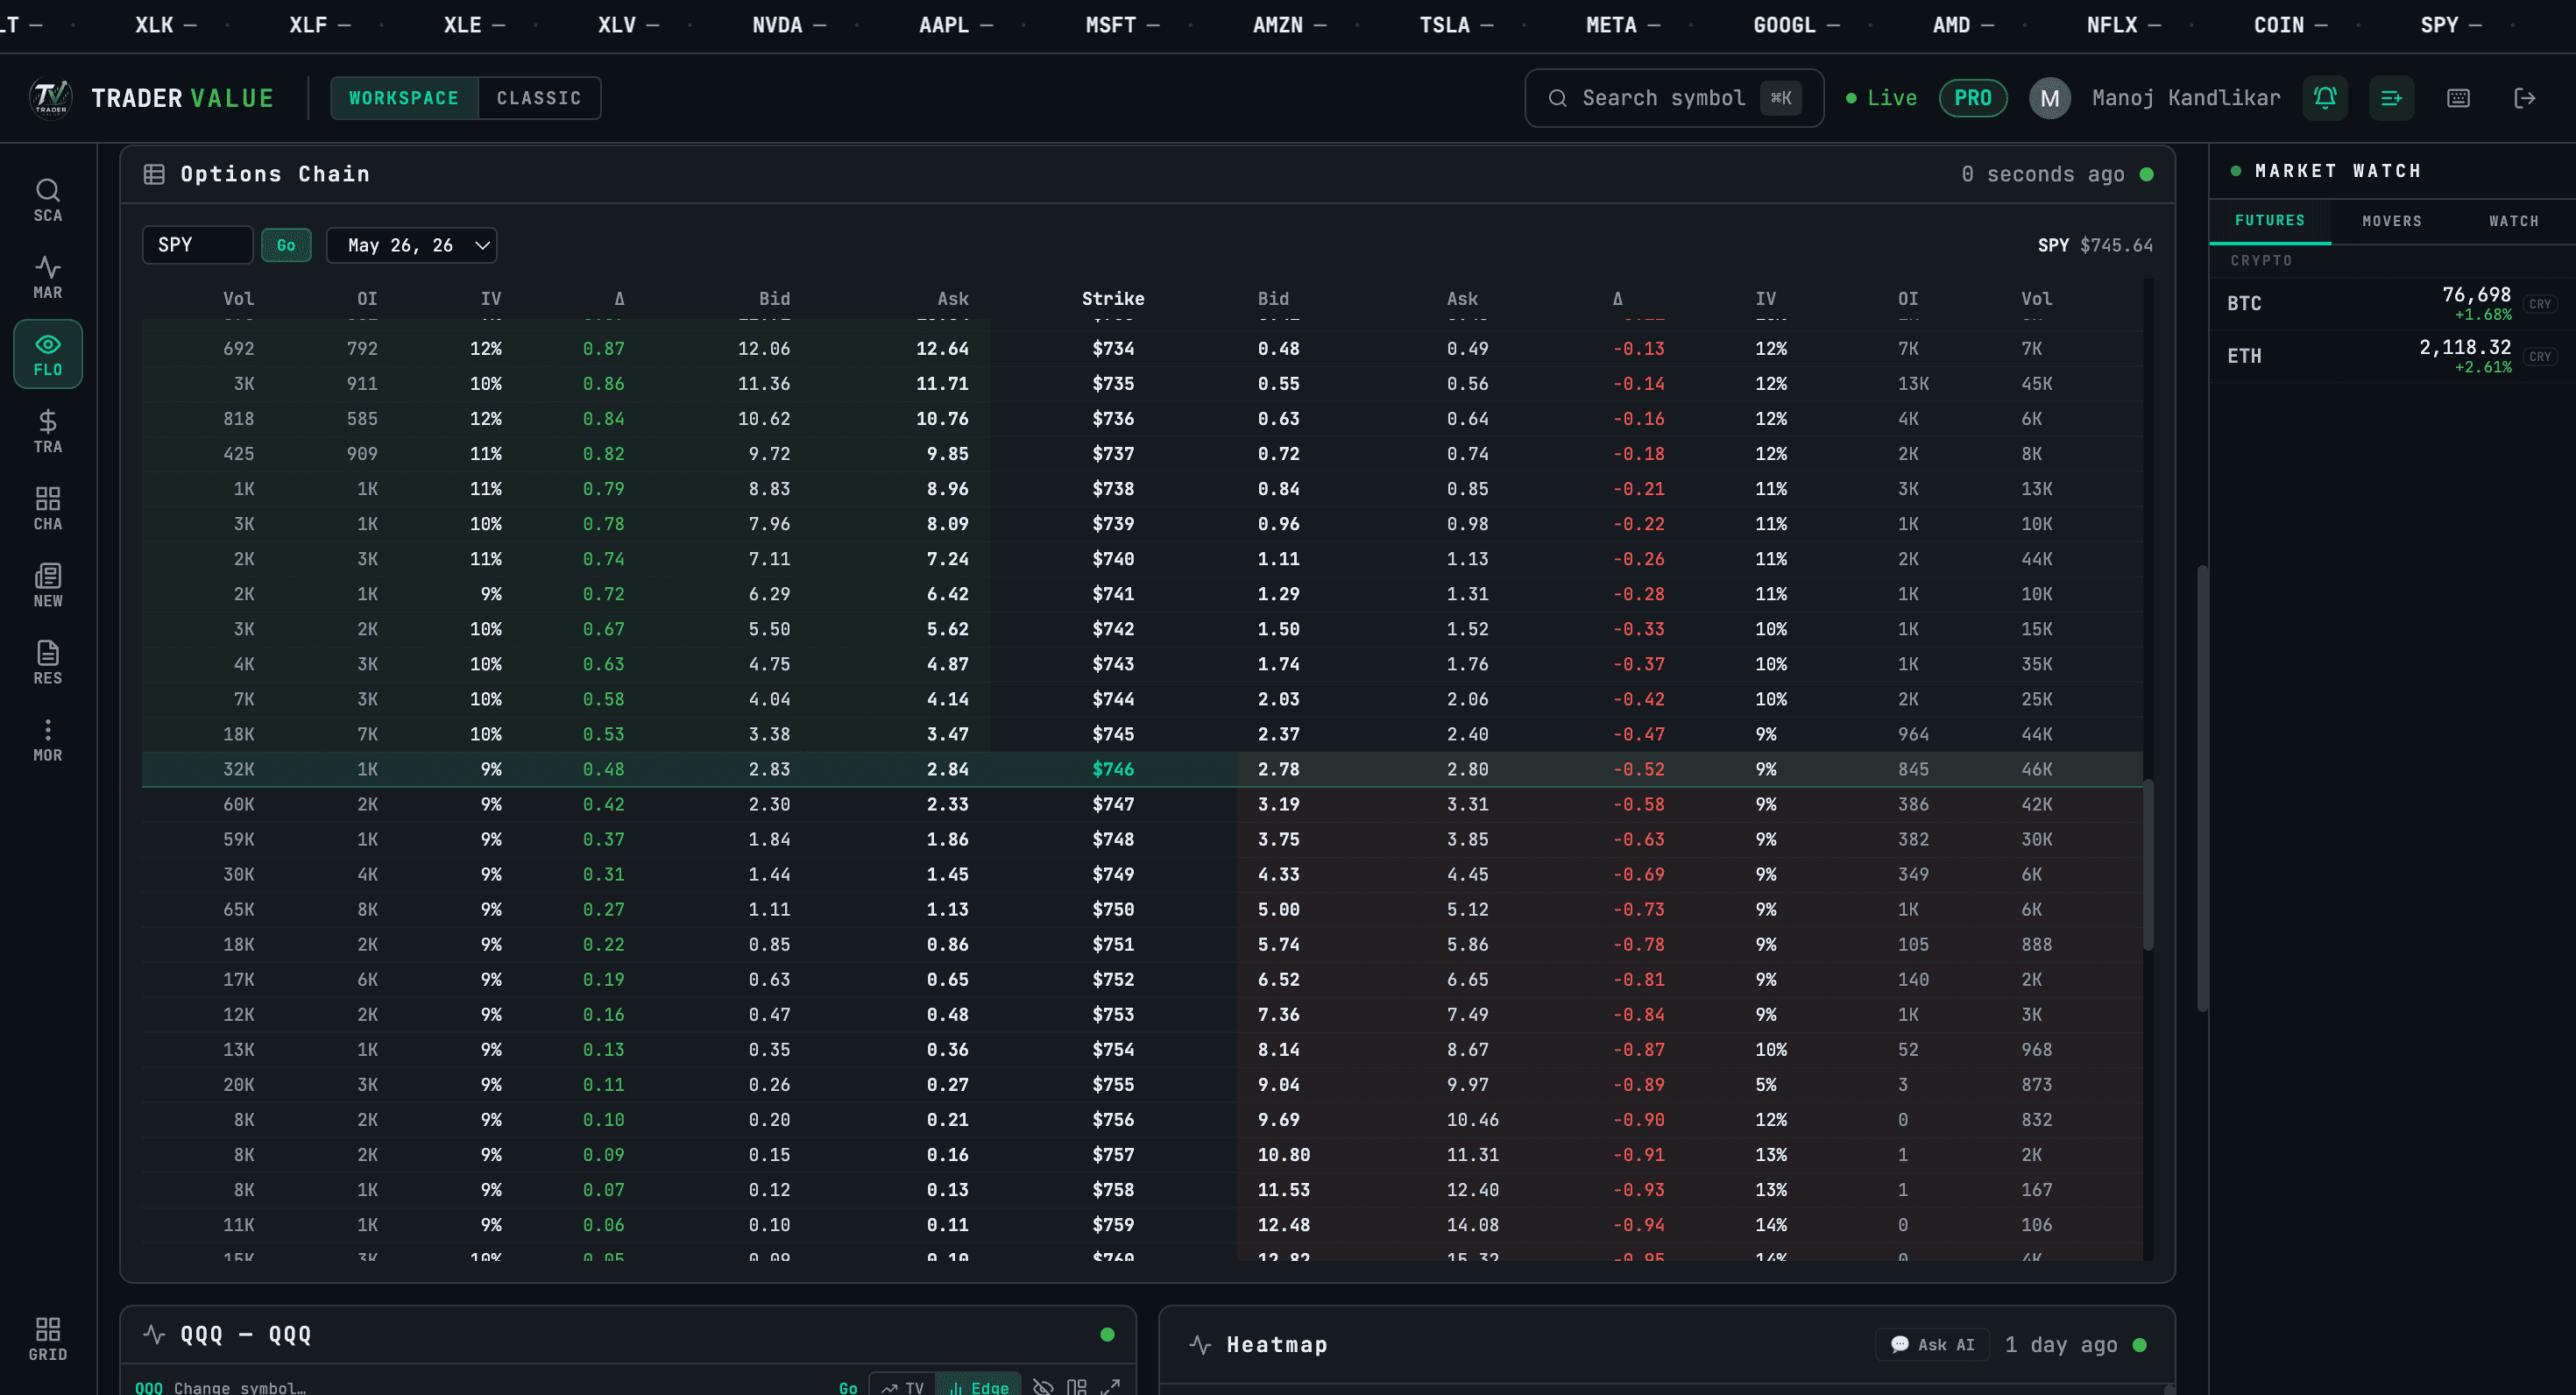
Task: Click the $740 strike cell
Action: point(1113,559)
